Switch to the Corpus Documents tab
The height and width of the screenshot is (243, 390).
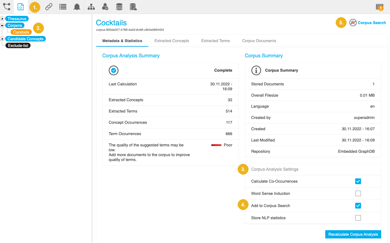pyautogui.click(x=259, y=41)
